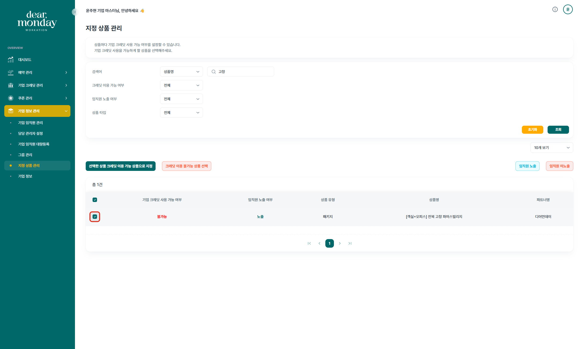Screen dimensions: 584x349
Task: Click the 대시보드 chart icon
Action: (11, 60)
